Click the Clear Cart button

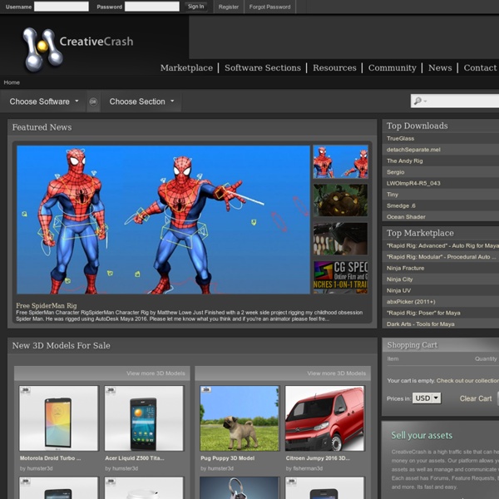click(475, 398)
